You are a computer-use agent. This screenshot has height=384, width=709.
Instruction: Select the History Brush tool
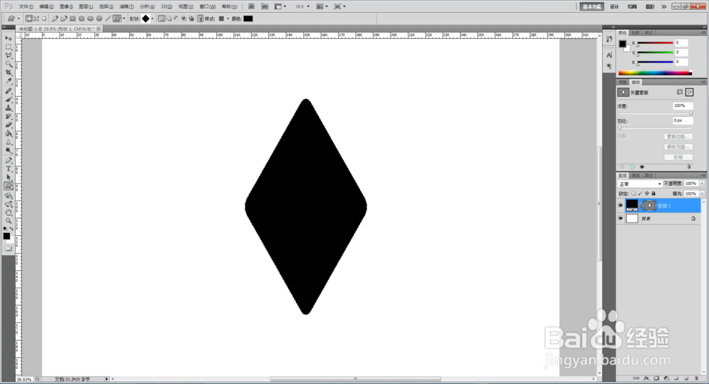click(x=8, y=117)
